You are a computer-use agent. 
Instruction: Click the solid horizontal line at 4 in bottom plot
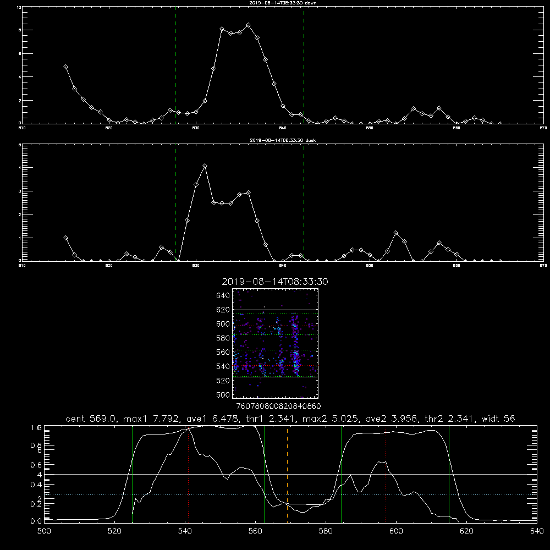click(x=290, y=474)
